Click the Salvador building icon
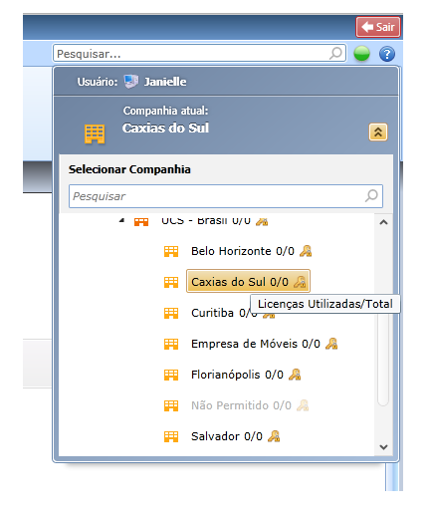The width and height of the screenshot is (431, 514). coord(171,436)
